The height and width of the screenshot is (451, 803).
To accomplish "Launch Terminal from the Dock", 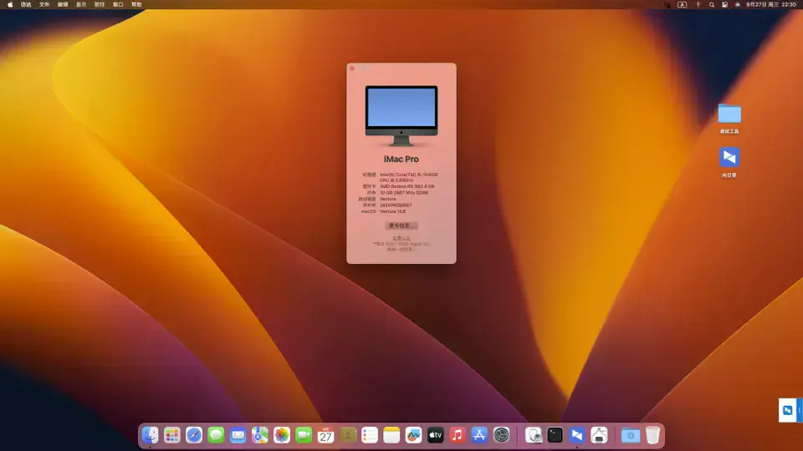I will click(x=555, y=435).
